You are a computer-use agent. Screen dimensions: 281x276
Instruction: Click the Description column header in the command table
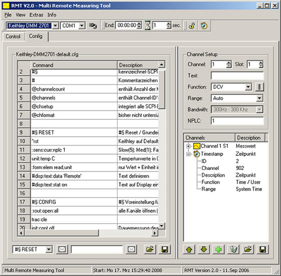coord(137,65)
